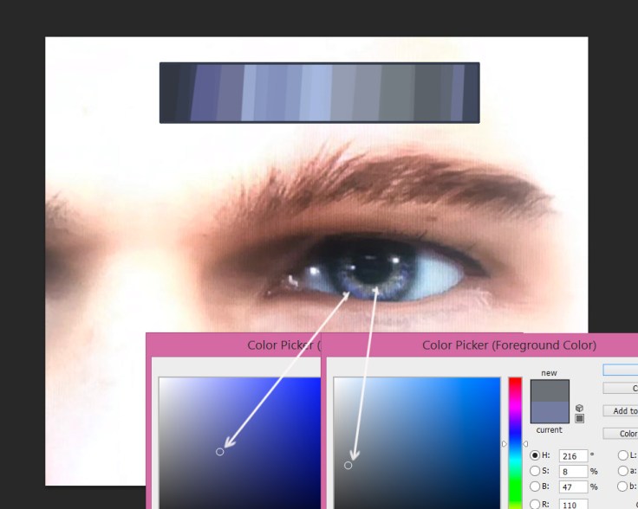Click the current color preview swatch
Screen dimensions: 638x509
click(x=550, y=411)
